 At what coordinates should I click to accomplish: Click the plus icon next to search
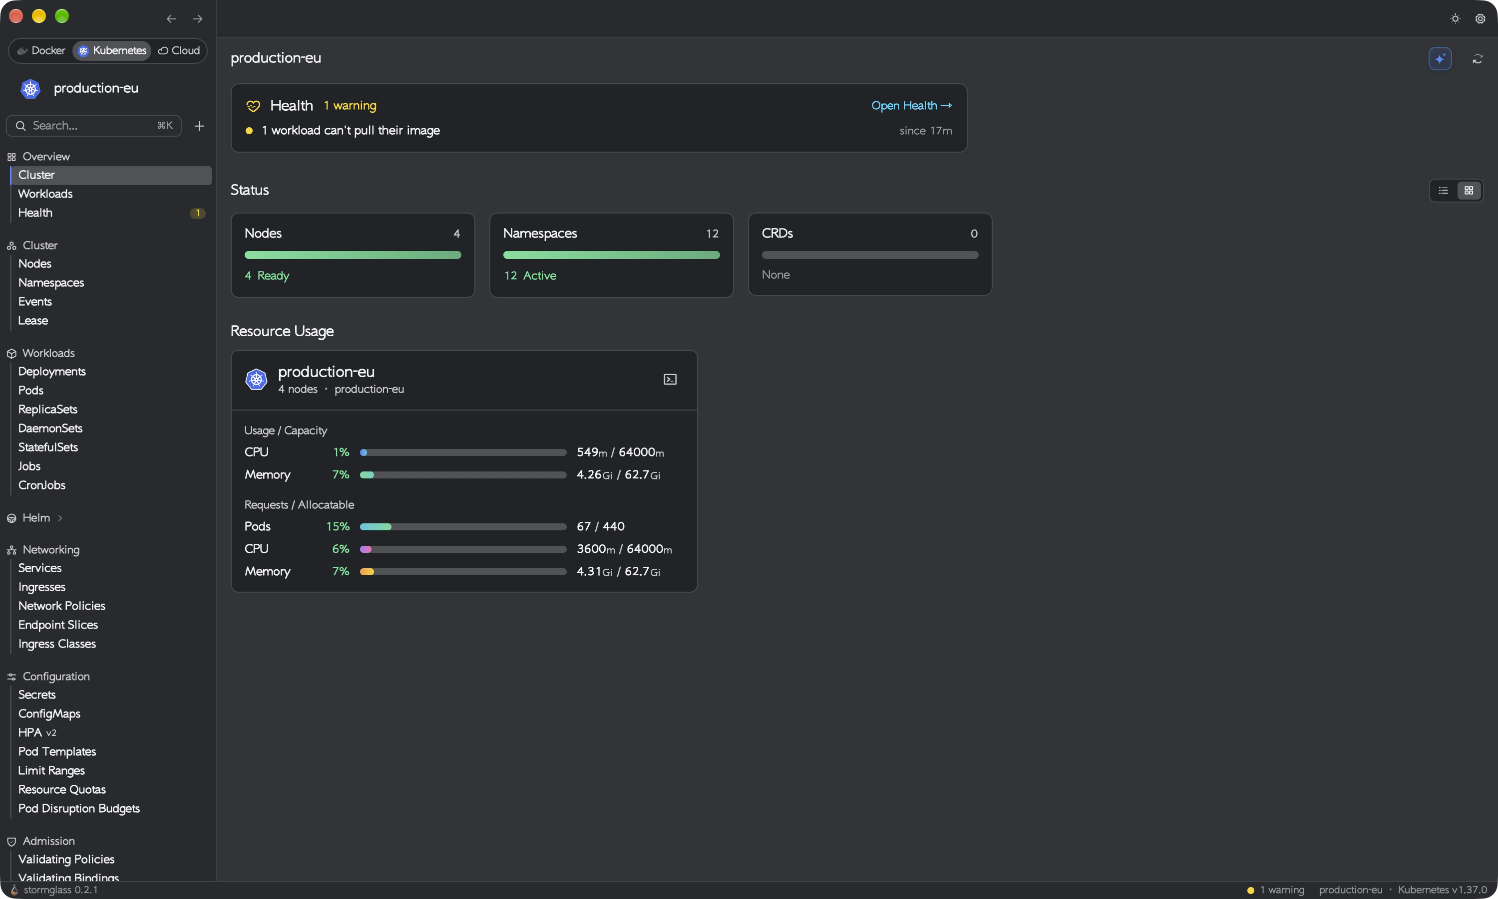[199, 126]
